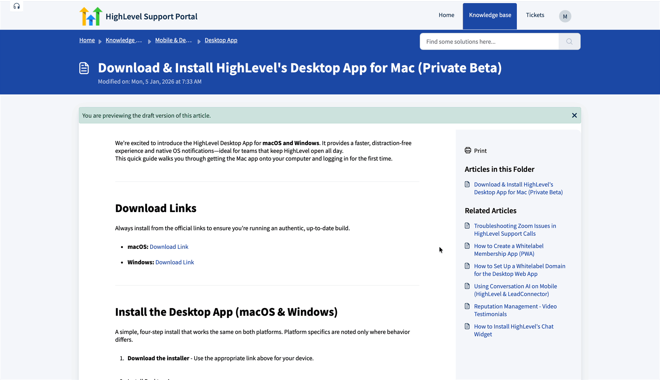Open Download & Install HighLevel's Desktop App article link
The height and width of the screenshot is (380, 660).
pyautogui.click(x=518, y=188)
